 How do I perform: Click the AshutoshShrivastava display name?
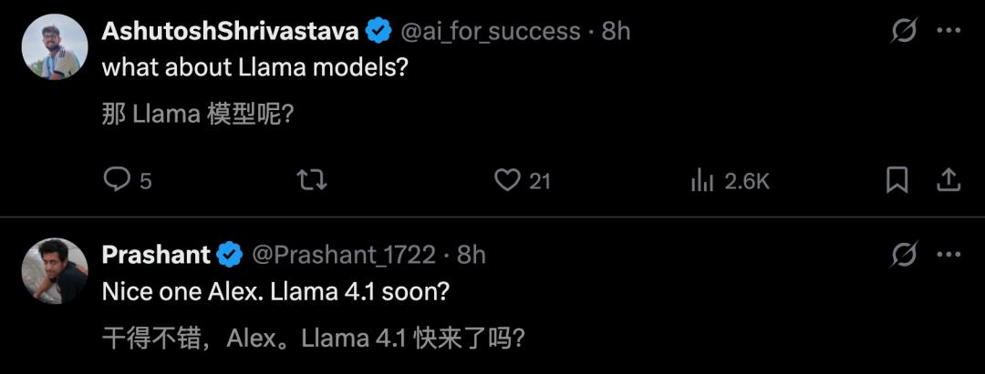point(230,31)
